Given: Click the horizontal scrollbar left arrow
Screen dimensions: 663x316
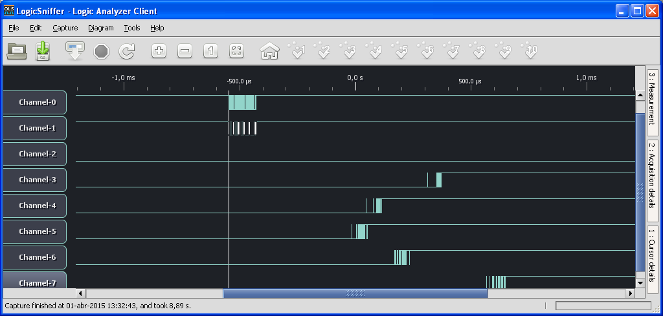Looking at the screenshot, I should (x=80, y=293).
